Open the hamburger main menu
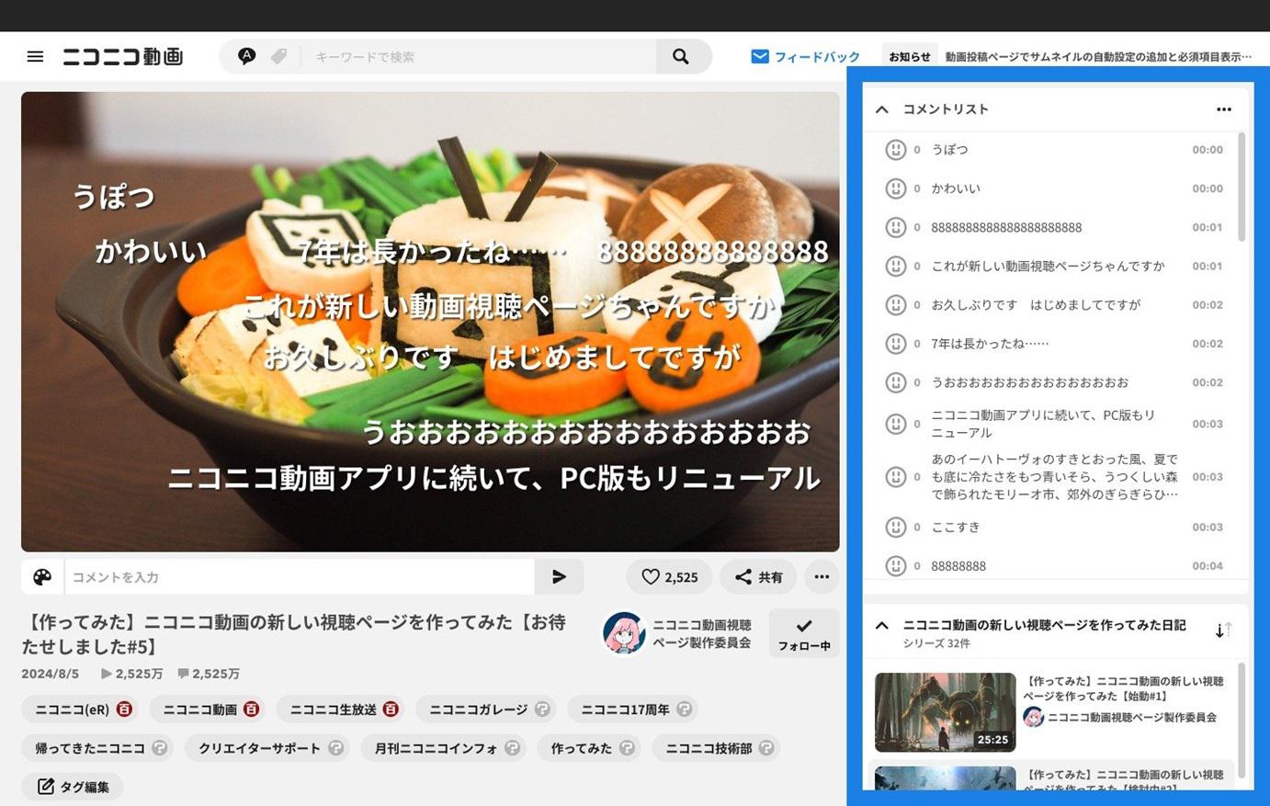The image size is (1270, 806). [x=35, y=57]
